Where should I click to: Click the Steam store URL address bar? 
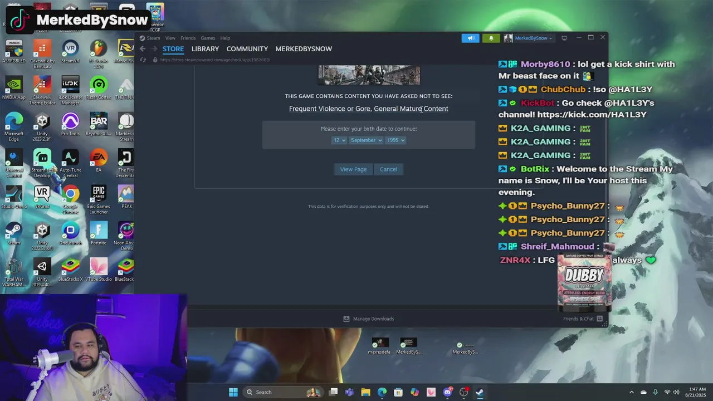click(x=215, y=60)
